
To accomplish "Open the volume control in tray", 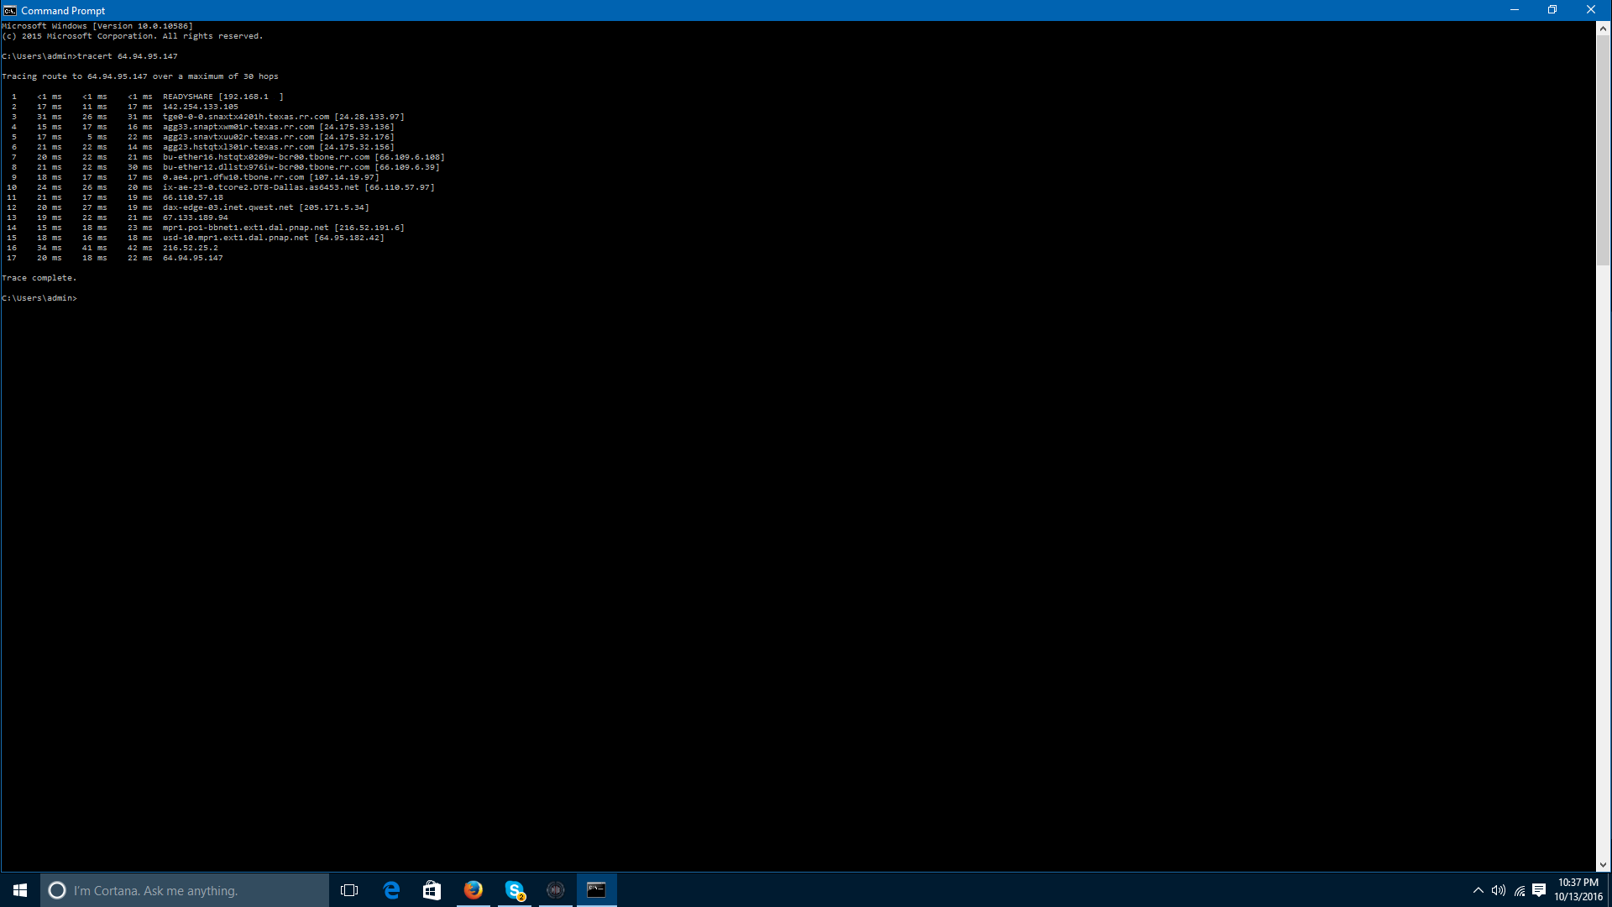I will (1499, 890).
